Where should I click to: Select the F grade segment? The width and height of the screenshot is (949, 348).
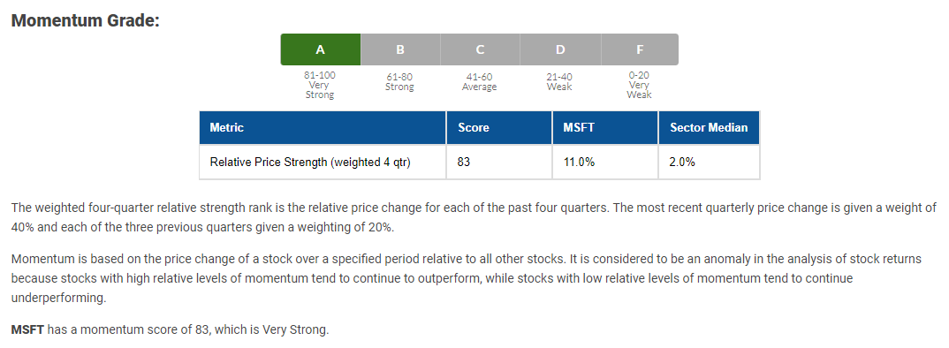(640, 49)
